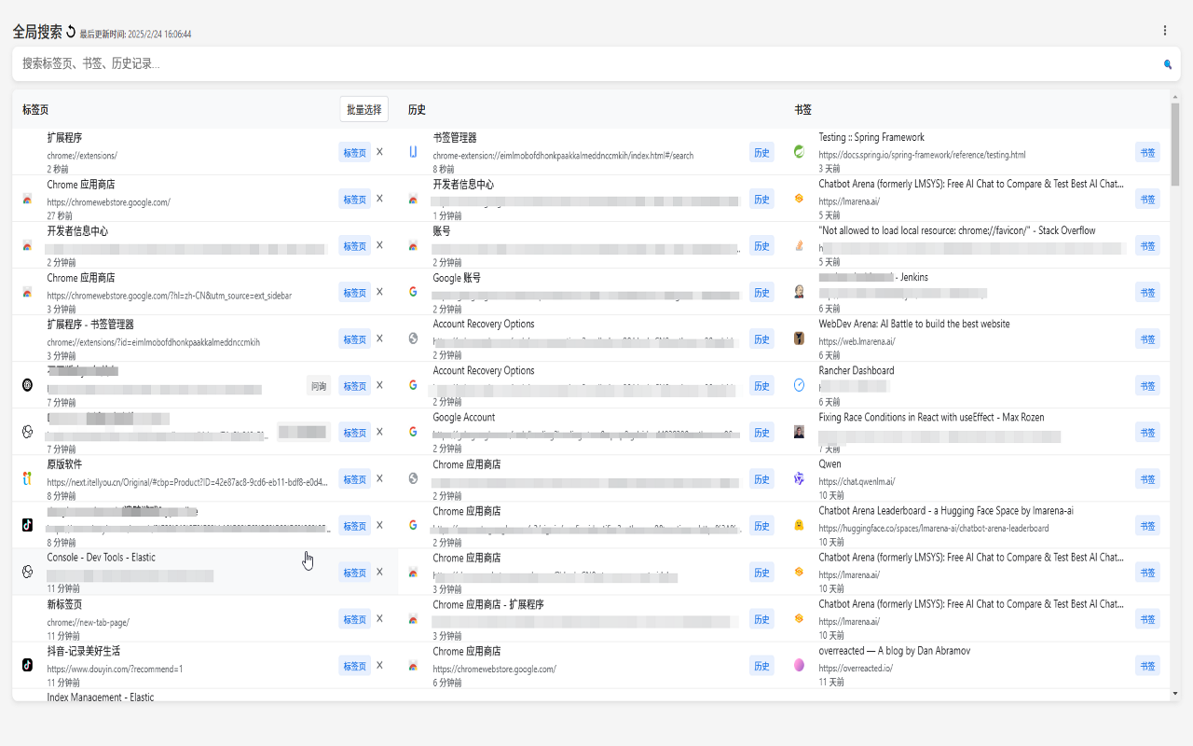
Task: Close the 开发者信息中心 tab with its X
Action: 379,245
